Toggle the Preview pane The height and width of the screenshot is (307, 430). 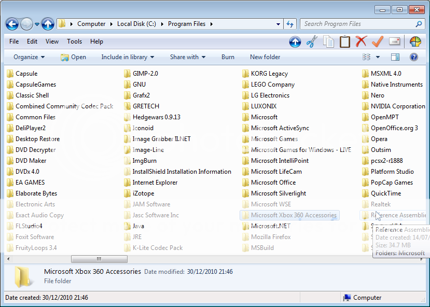(x=395, y=57)
